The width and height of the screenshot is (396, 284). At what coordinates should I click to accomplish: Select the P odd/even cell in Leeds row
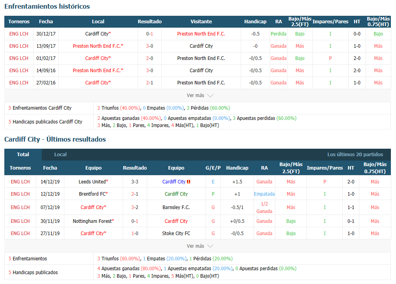325,182
